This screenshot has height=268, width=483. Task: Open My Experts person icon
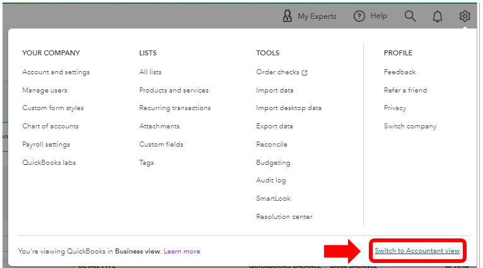(x=288, y=16)
